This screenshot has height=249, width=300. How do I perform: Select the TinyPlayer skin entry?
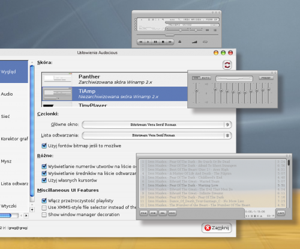[115, 104]
